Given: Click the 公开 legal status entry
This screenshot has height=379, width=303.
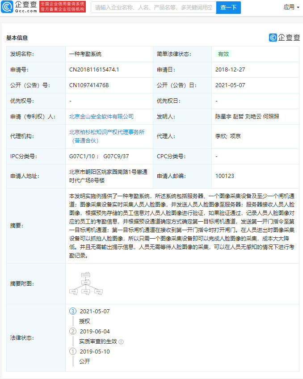Looking at the screenshot, I should pyautogui.click(x=84, y=362).
